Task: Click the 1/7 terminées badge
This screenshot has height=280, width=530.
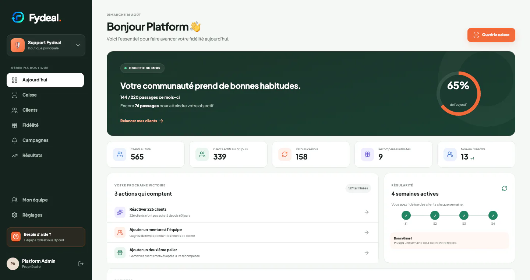Action: (358, 188)
